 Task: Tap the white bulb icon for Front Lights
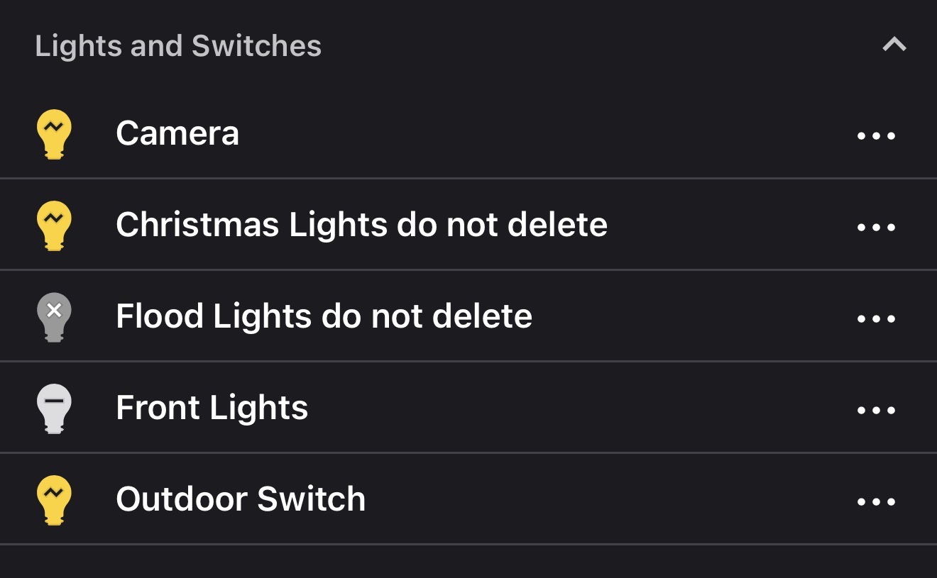pos(54,409)
